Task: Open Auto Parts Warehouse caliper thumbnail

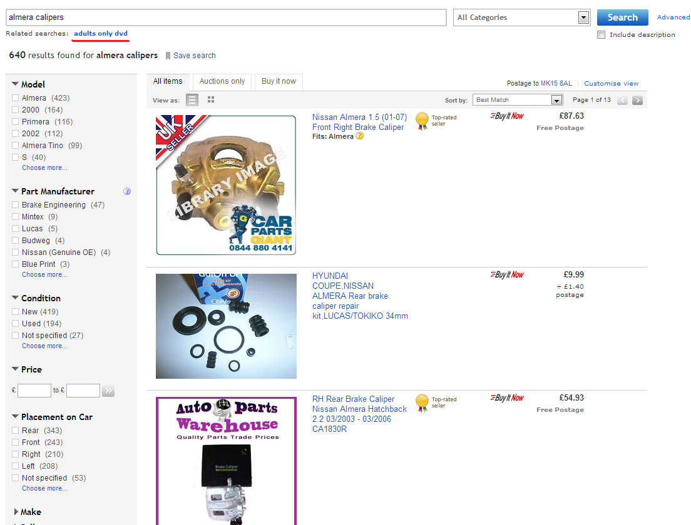Action: click(226, 461)
